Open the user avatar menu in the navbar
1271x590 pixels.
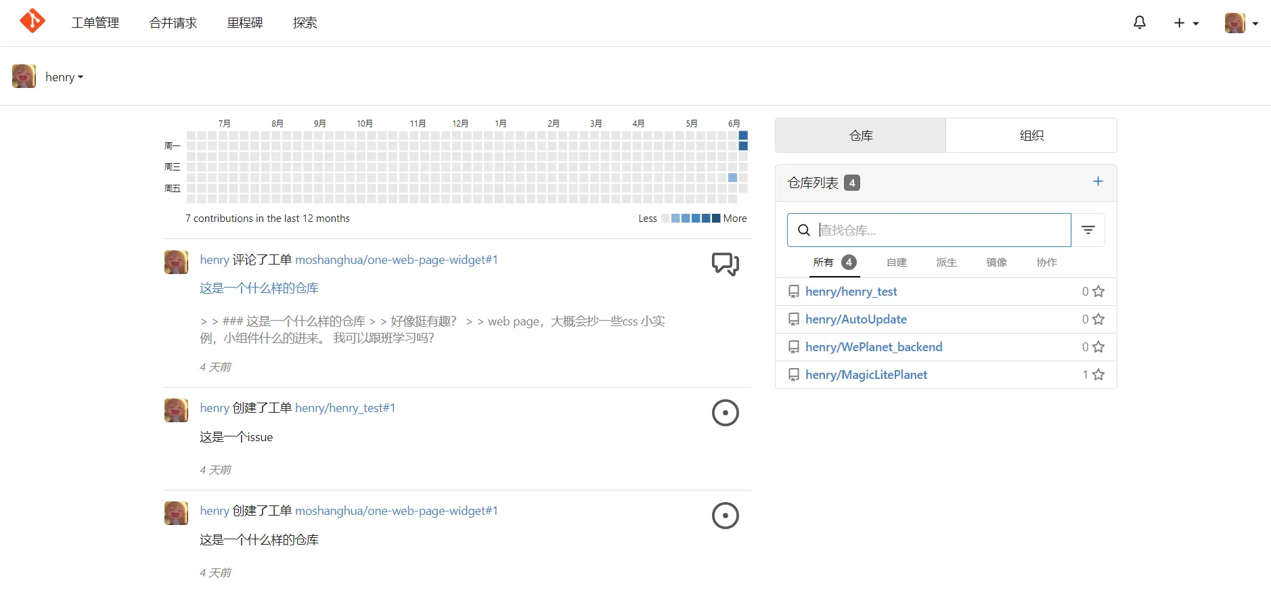click(x=1241, y=23)
